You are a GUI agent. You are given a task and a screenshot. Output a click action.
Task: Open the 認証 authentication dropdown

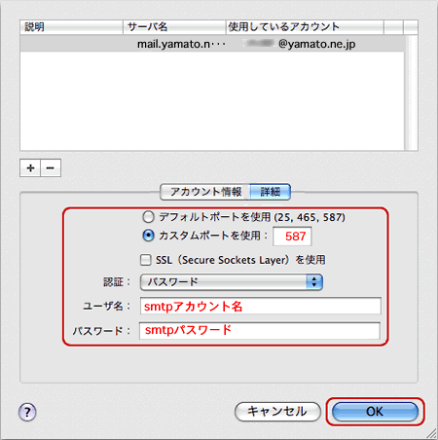[232, 282]
